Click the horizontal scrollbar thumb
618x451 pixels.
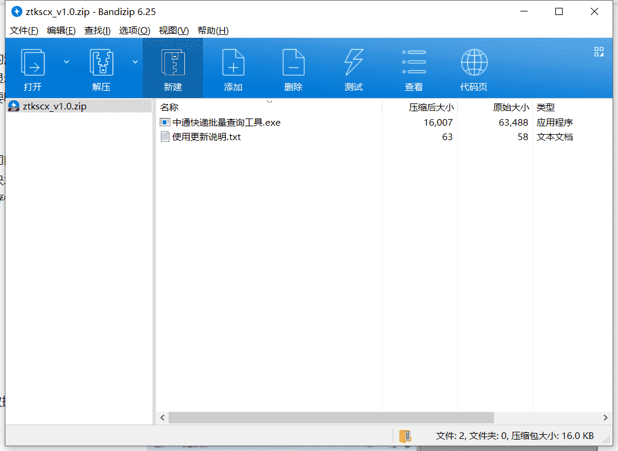pyautogui.click(x=331, y=417)
